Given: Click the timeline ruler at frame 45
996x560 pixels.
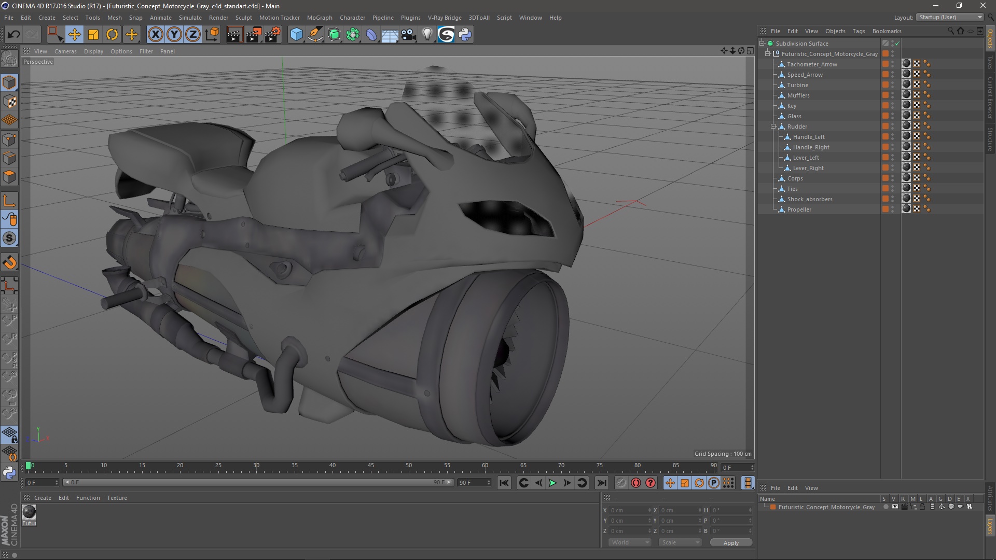Looking at the screenshot, I should pos(370,466).
